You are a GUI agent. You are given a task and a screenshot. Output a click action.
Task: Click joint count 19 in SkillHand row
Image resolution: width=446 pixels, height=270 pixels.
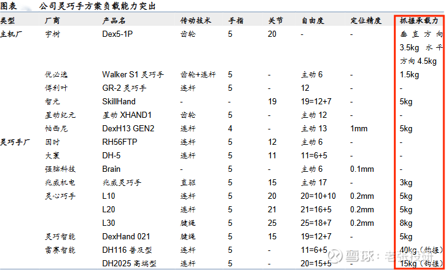[272, 101]
